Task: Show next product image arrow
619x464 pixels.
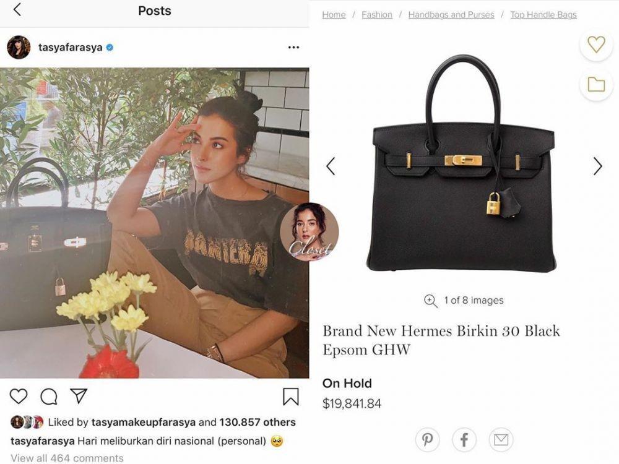Action: pos(598,166)
